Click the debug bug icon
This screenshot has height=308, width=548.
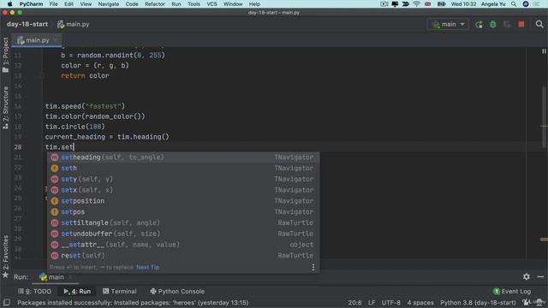coord(493,25)
